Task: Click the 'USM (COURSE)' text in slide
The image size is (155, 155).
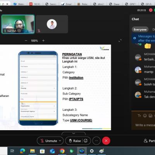Action: pos(81,121)
